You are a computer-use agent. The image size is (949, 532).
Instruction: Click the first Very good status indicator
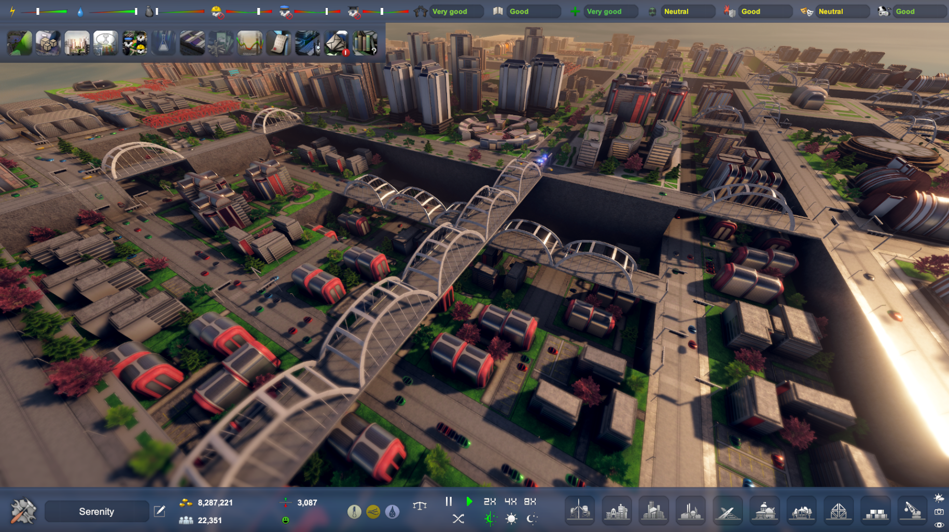coord(456,11)
